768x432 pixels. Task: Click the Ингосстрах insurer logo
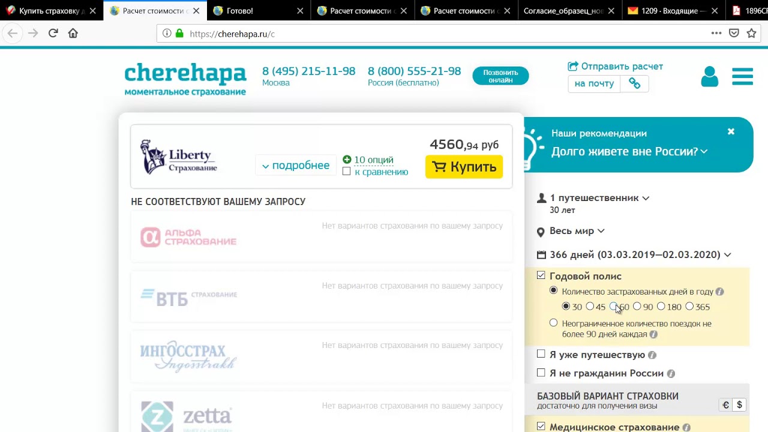[x=188, y=357]
